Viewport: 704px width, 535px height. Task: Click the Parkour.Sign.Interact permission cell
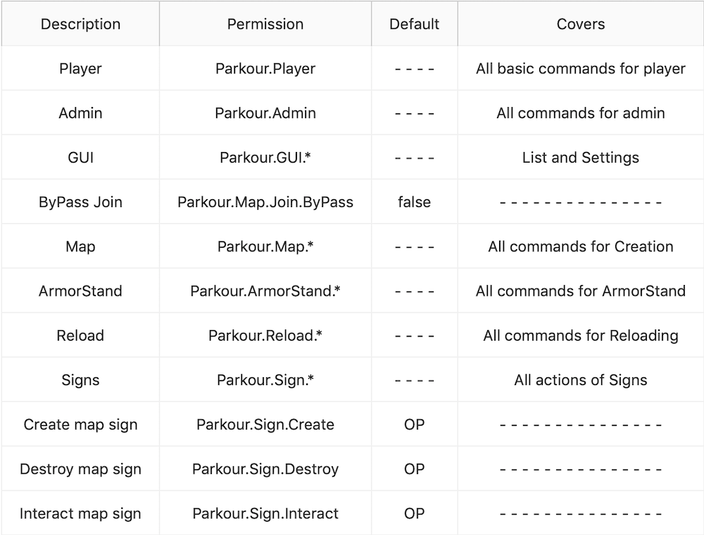pos(265,513)
